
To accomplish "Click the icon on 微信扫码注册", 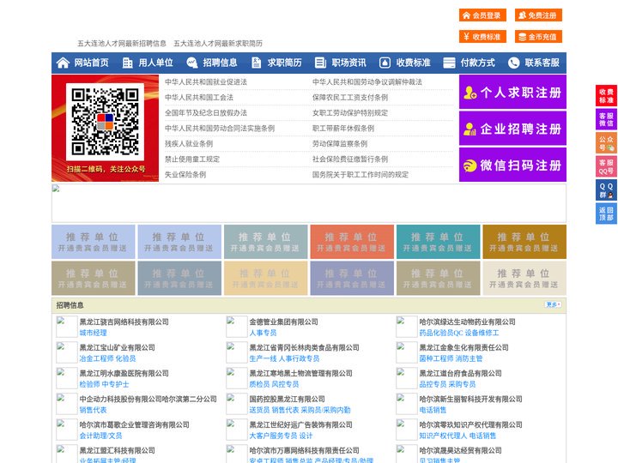I will [470, 165].
